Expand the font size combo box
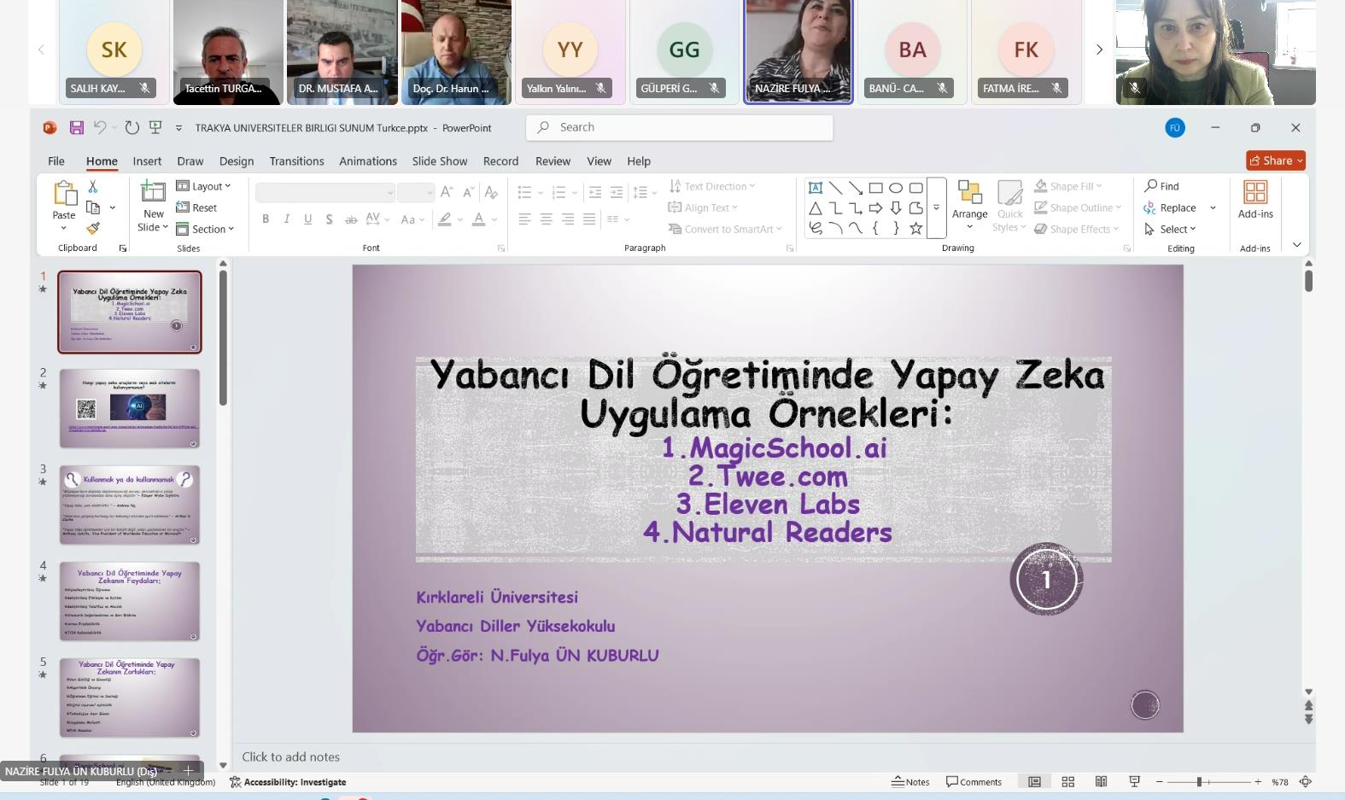 point(429,193)
